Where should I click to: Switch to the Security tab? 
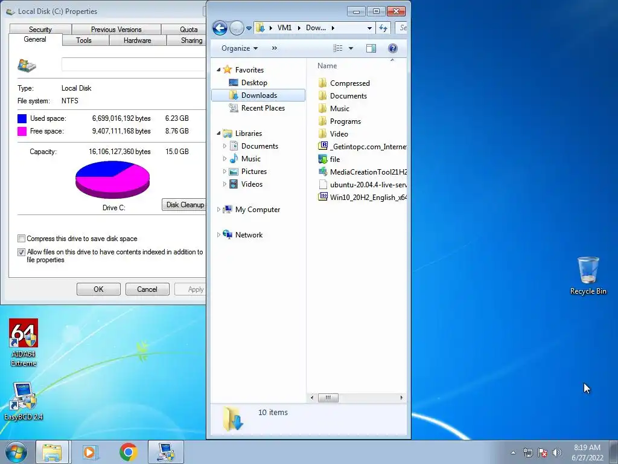click(40, 29)
